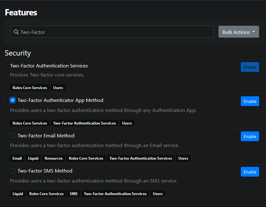The height and width of the screenshot is (207, 266).
Task: Enable the Two-Factor SMS Method
Action: tap(250, 172)
